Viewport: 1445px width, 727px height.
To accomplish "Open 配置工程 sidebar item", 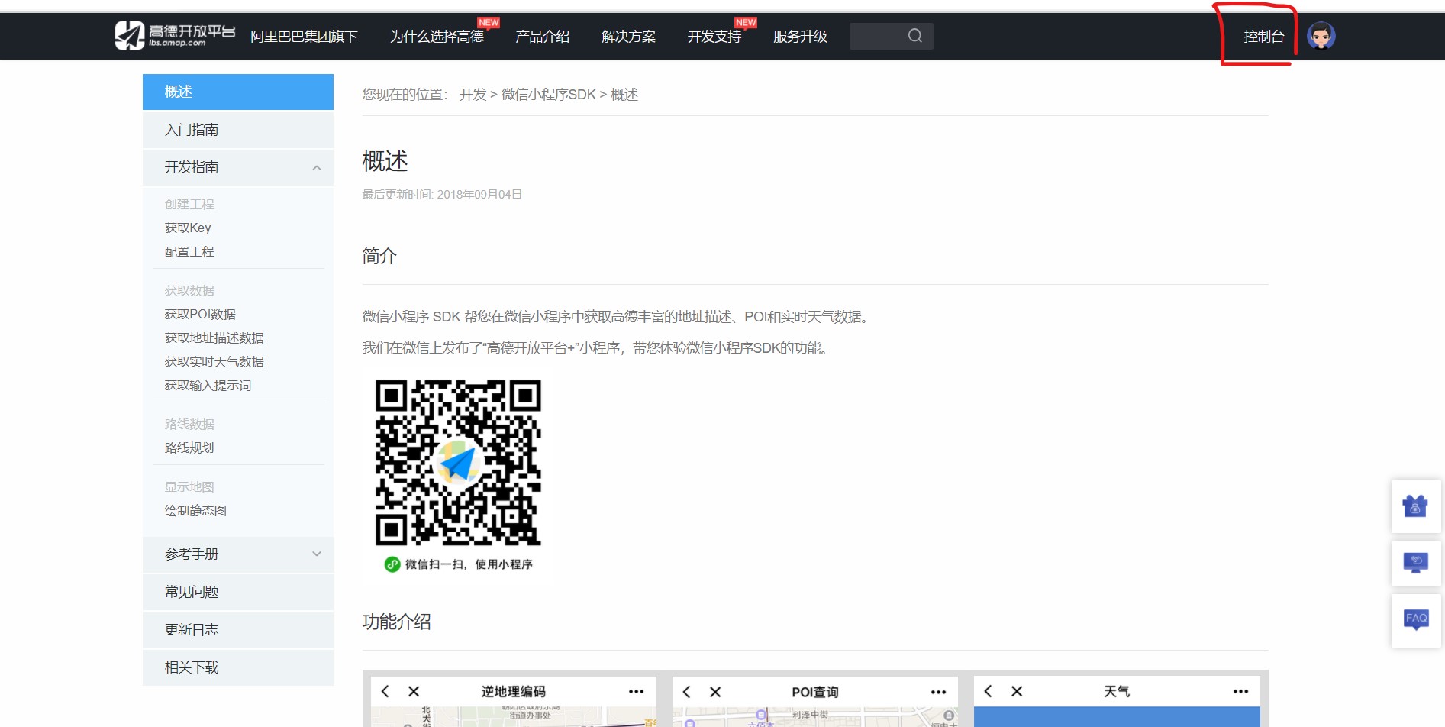I will [189, 251].
